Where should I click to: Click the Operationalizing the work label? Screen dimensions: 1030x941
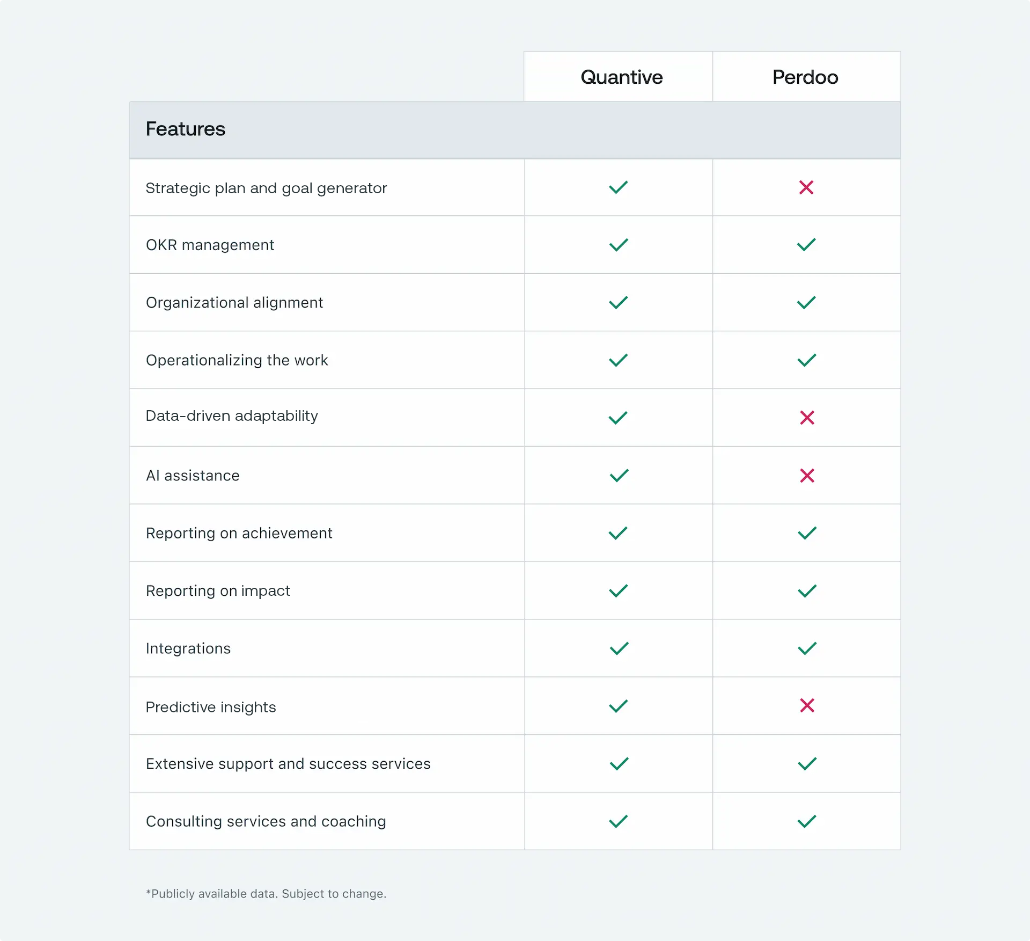pyautogui.click(x=237, y=360)
